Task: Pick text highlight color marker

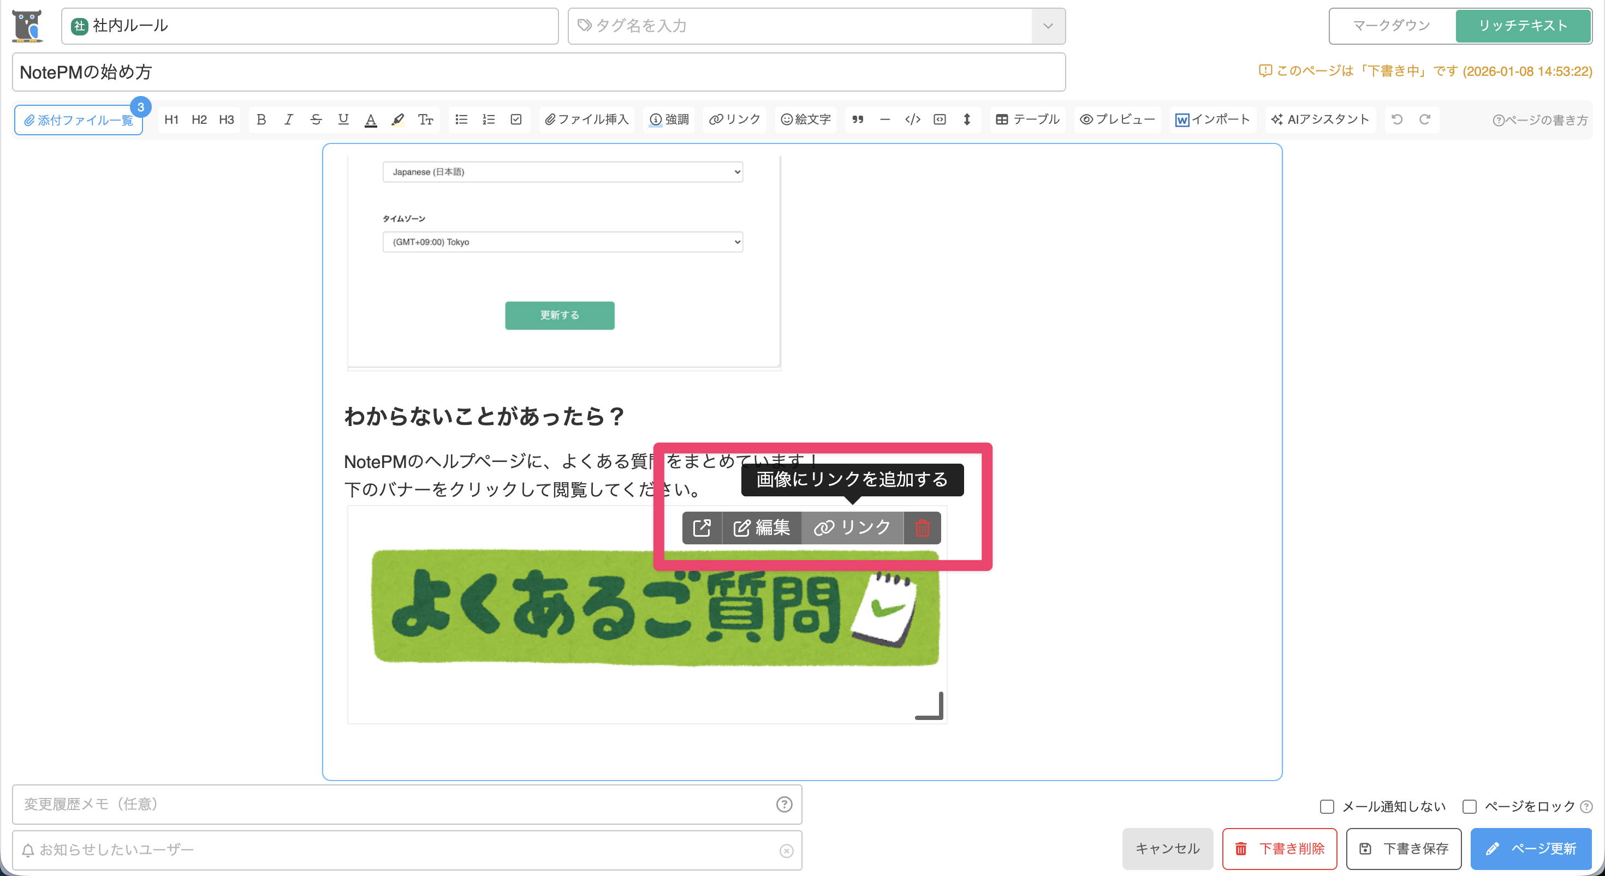Action: click(x=397, y=119)
